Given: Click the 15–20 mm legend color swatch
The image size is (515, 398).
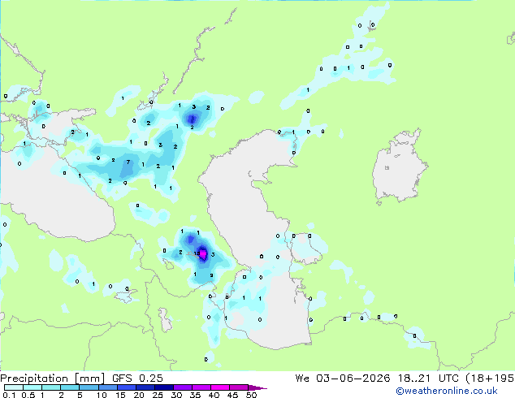Looking at the screenshot, I should click(x=127, y=387).
